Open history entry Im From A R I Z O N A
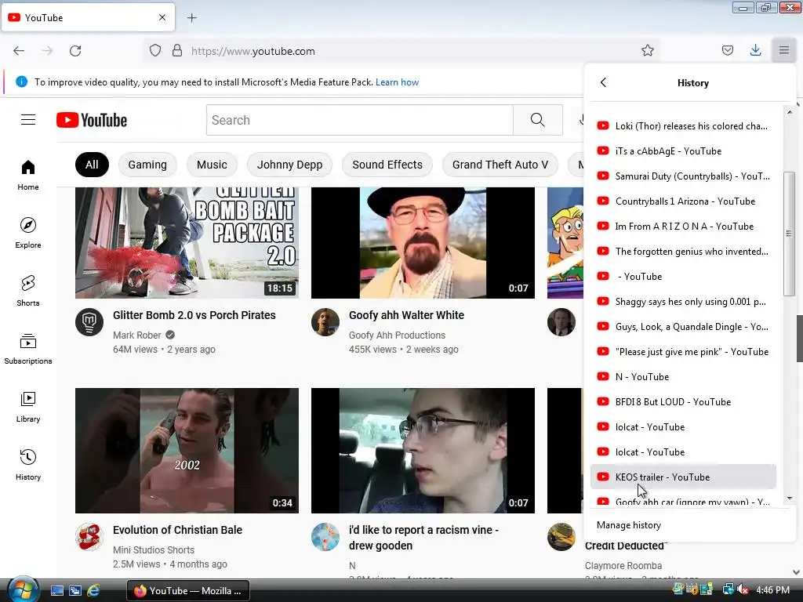 click(x=683, y=227)
